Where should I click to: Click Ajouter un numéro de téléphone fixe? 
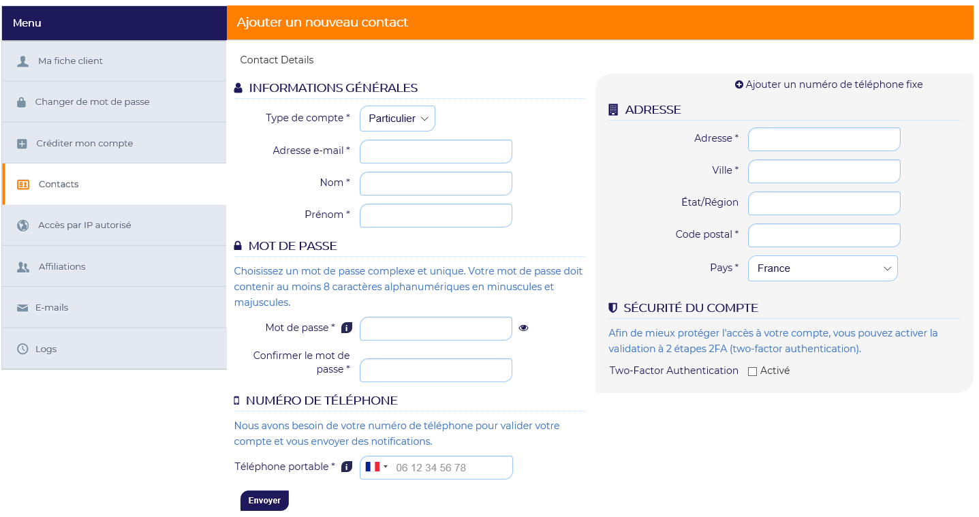(828, 84)
